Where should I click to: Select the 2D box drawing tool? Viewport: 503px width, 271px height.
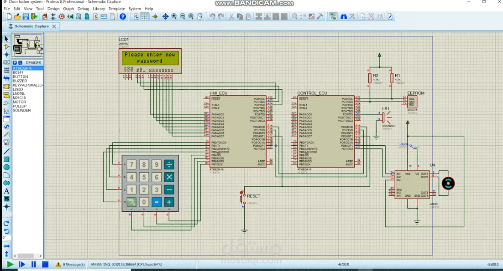point(6,159)
